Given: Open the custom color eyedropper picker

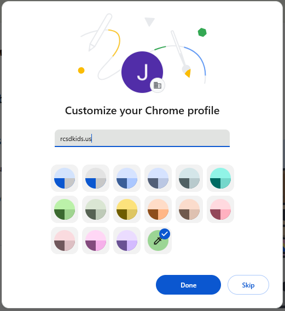Looking at the screenshot, I should tap(158, 240).
